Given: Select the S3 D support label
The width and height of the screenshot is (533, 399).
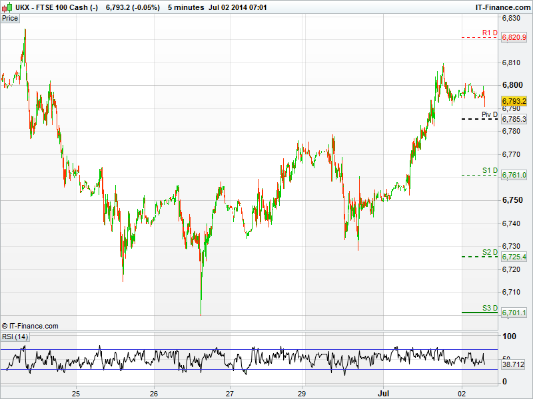Looking at the screenshot, I should [x=490, y=308].
